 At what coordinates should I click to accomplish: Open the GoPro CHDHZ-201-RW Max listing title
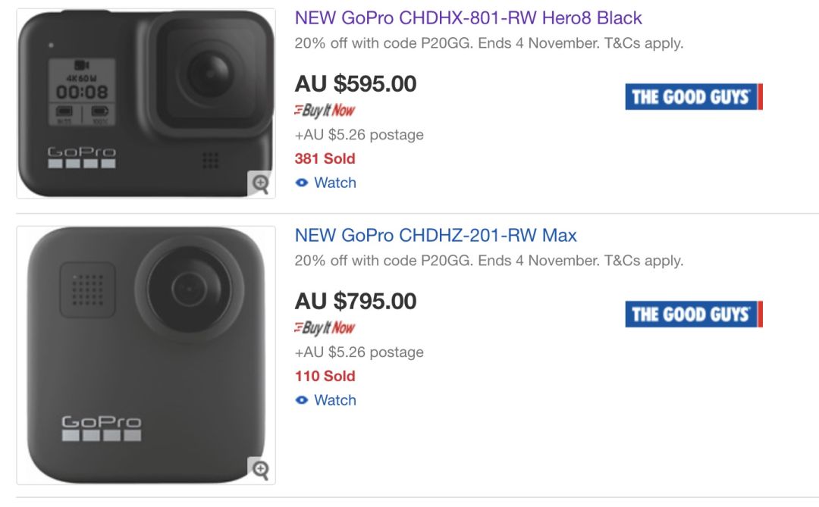(x=435, y=236)
